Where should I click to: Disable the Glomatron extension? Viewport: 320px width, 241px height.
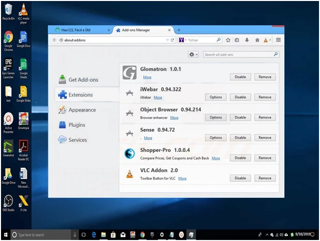tap(240, 77)
